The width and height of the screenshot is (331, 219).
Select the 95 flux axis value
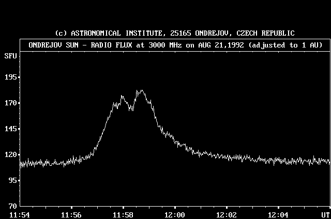pyautogui.click(x=12, y=180)
